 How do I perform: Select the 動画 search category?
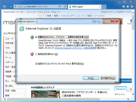(56, 16)
